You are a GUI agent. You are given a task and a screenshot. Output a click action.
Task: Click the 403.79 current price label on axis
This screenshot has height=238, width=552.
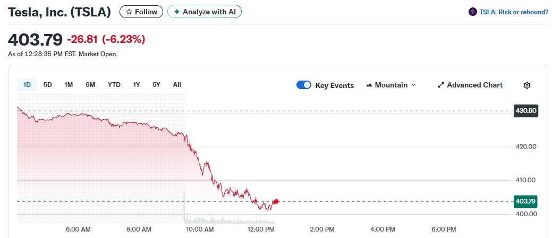pos(525,201)
